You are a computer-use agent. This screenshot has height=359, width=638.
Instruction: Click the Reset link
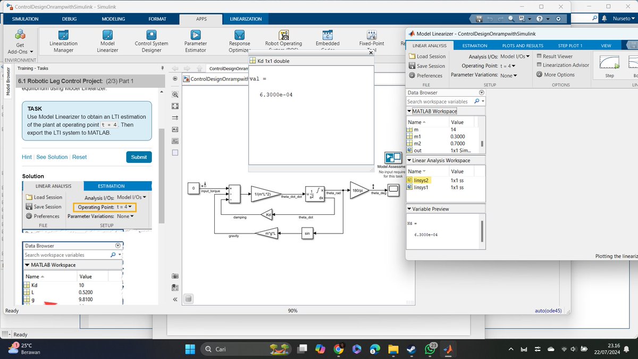point(79,157)
